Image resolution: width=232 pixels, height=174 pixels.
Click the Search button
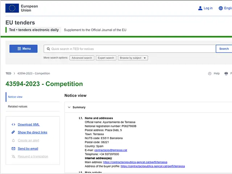[x=224, y=49]
